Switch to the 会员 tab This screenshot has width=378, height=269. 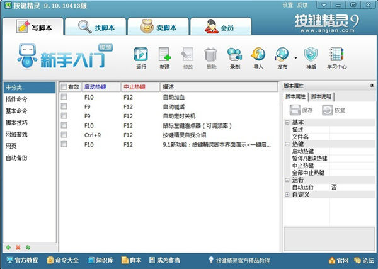click(221, 26)
